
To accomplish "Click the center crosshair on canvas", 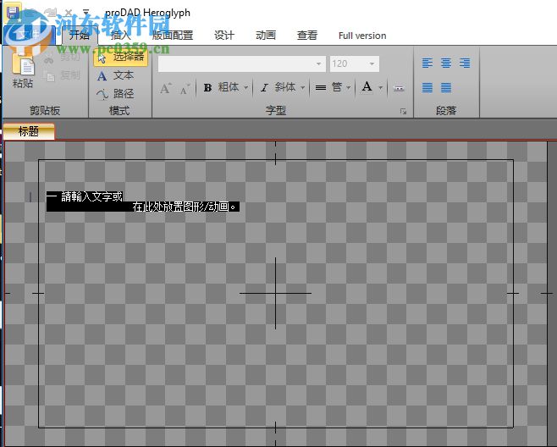I will 275,293.
